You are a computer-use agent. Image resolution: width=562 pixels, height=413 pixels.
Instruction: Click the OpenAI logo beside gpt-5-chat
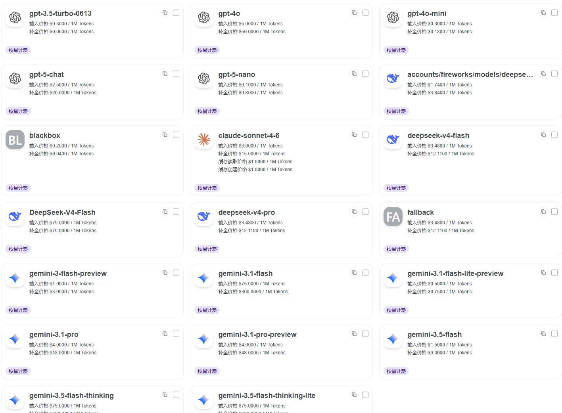15,78
